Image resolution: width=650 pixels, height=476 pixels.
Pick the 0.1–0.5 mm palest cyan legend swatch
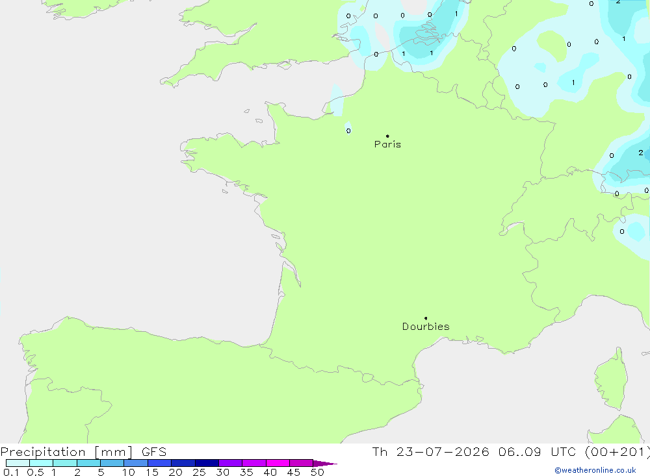point(18,463)
